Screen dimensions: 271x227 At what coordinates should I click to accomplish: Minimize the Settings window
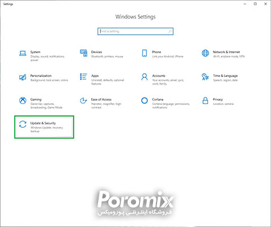click(245, 4)
